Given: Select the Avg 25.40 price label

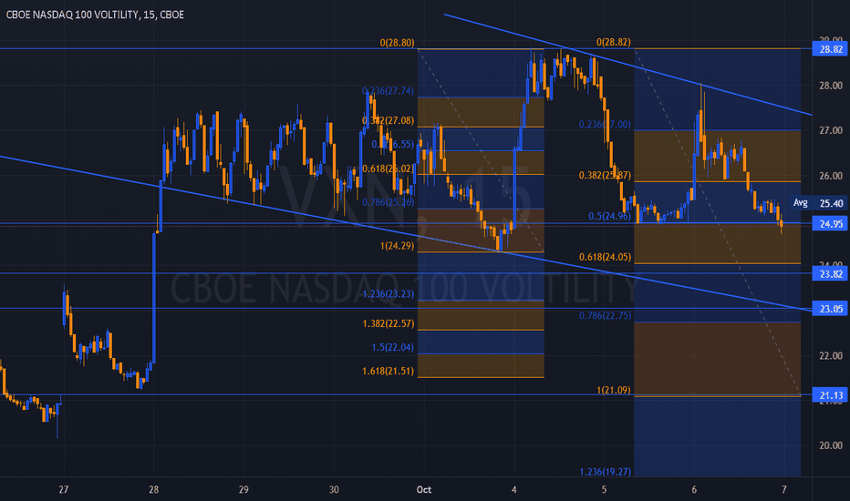Looking at the screenshot, I should 819,203.
